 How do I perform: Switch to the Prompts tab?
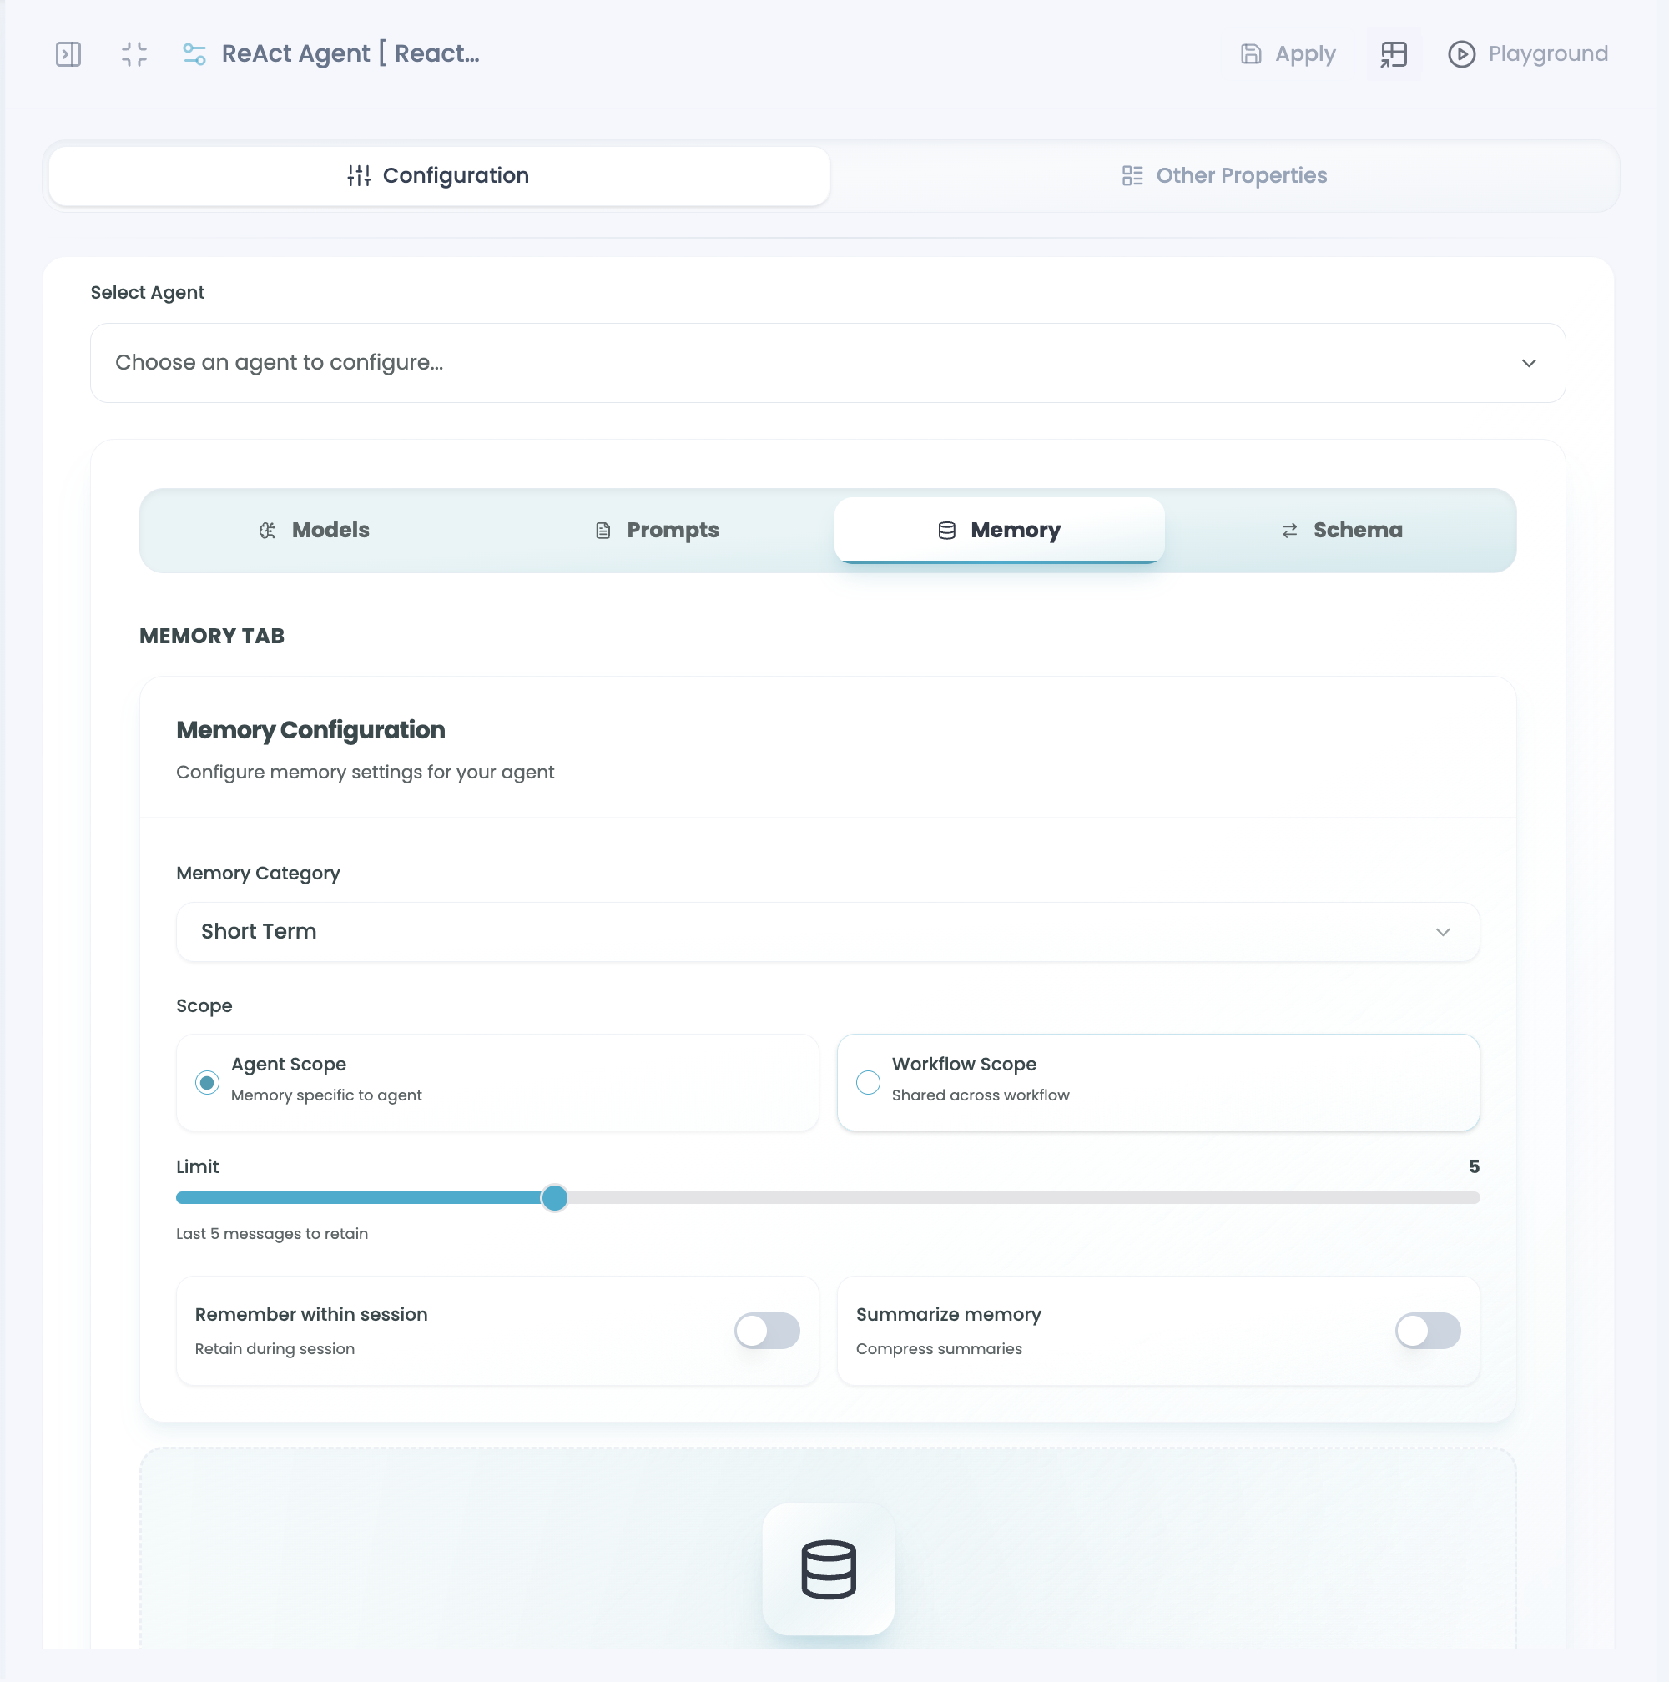[x=658, y=530]
